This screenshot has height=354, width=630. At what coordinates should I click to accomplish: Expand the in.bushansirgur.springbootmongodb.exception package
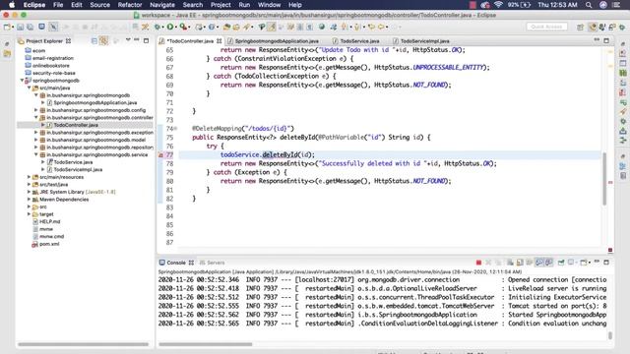pos(36,133)
